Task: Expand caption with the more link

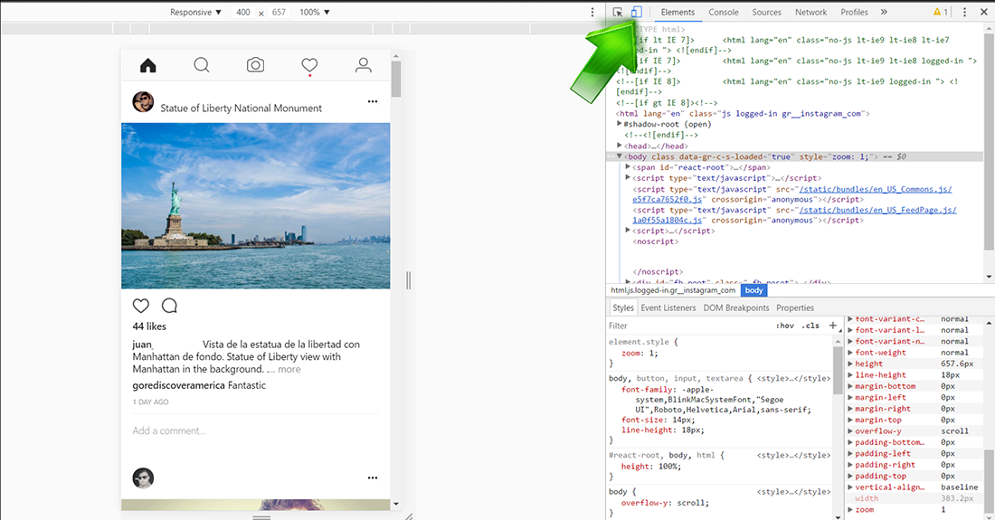Action: 289,369
